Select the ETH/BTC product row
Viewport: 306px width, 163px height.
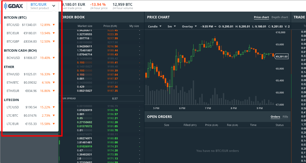pyautogui.click(x=31, y=83)
